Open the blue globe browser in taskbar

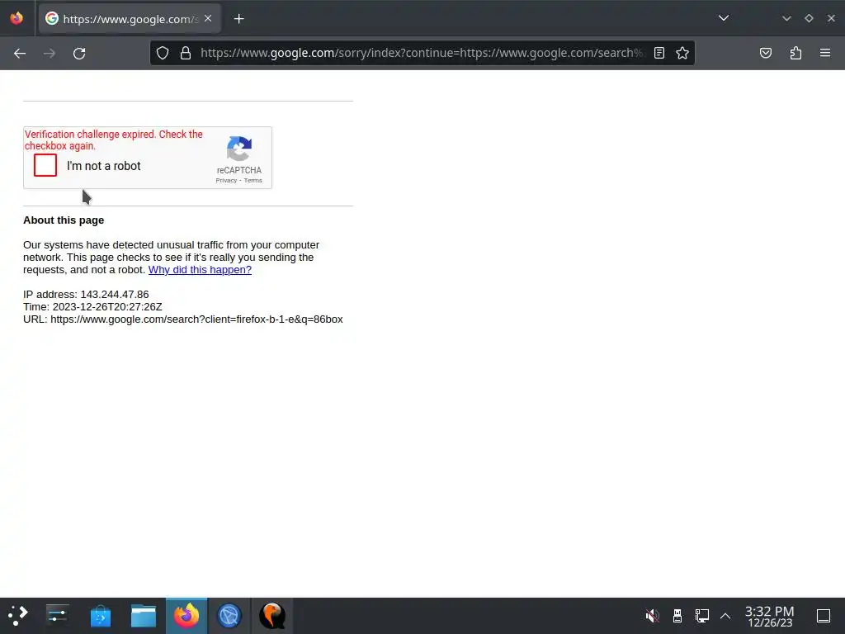(229, 616)
